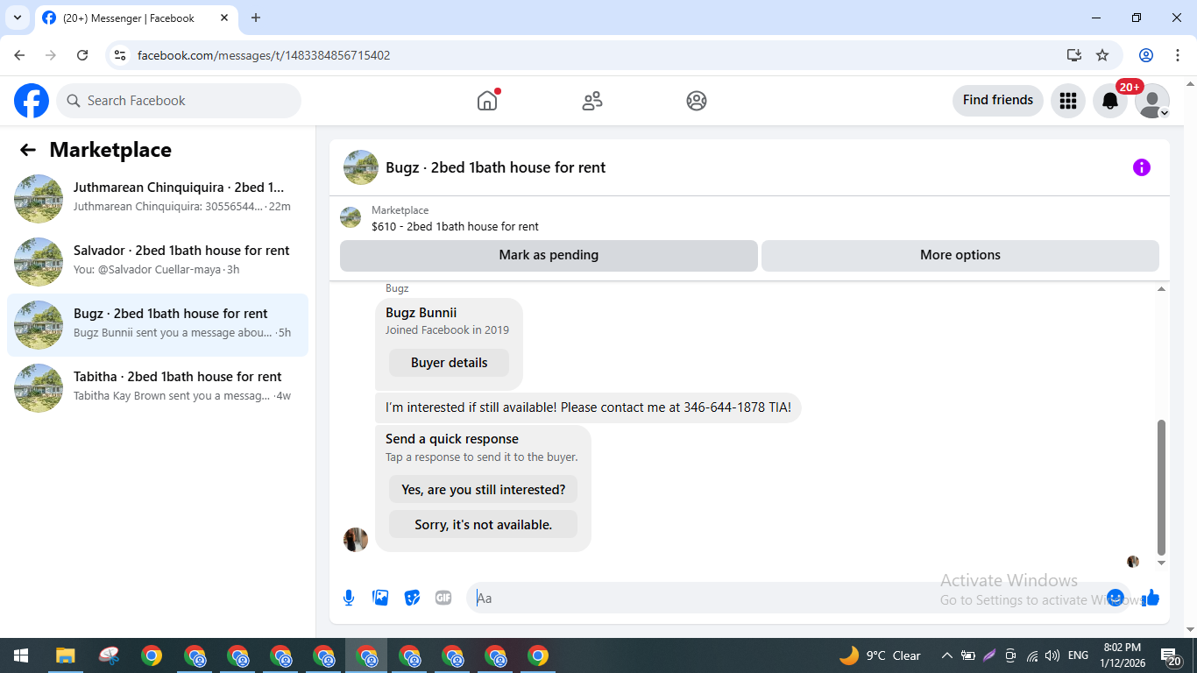Select the Bugz 2bed 1bath conversation
The image size is (1197, 673).
[158, 325]
